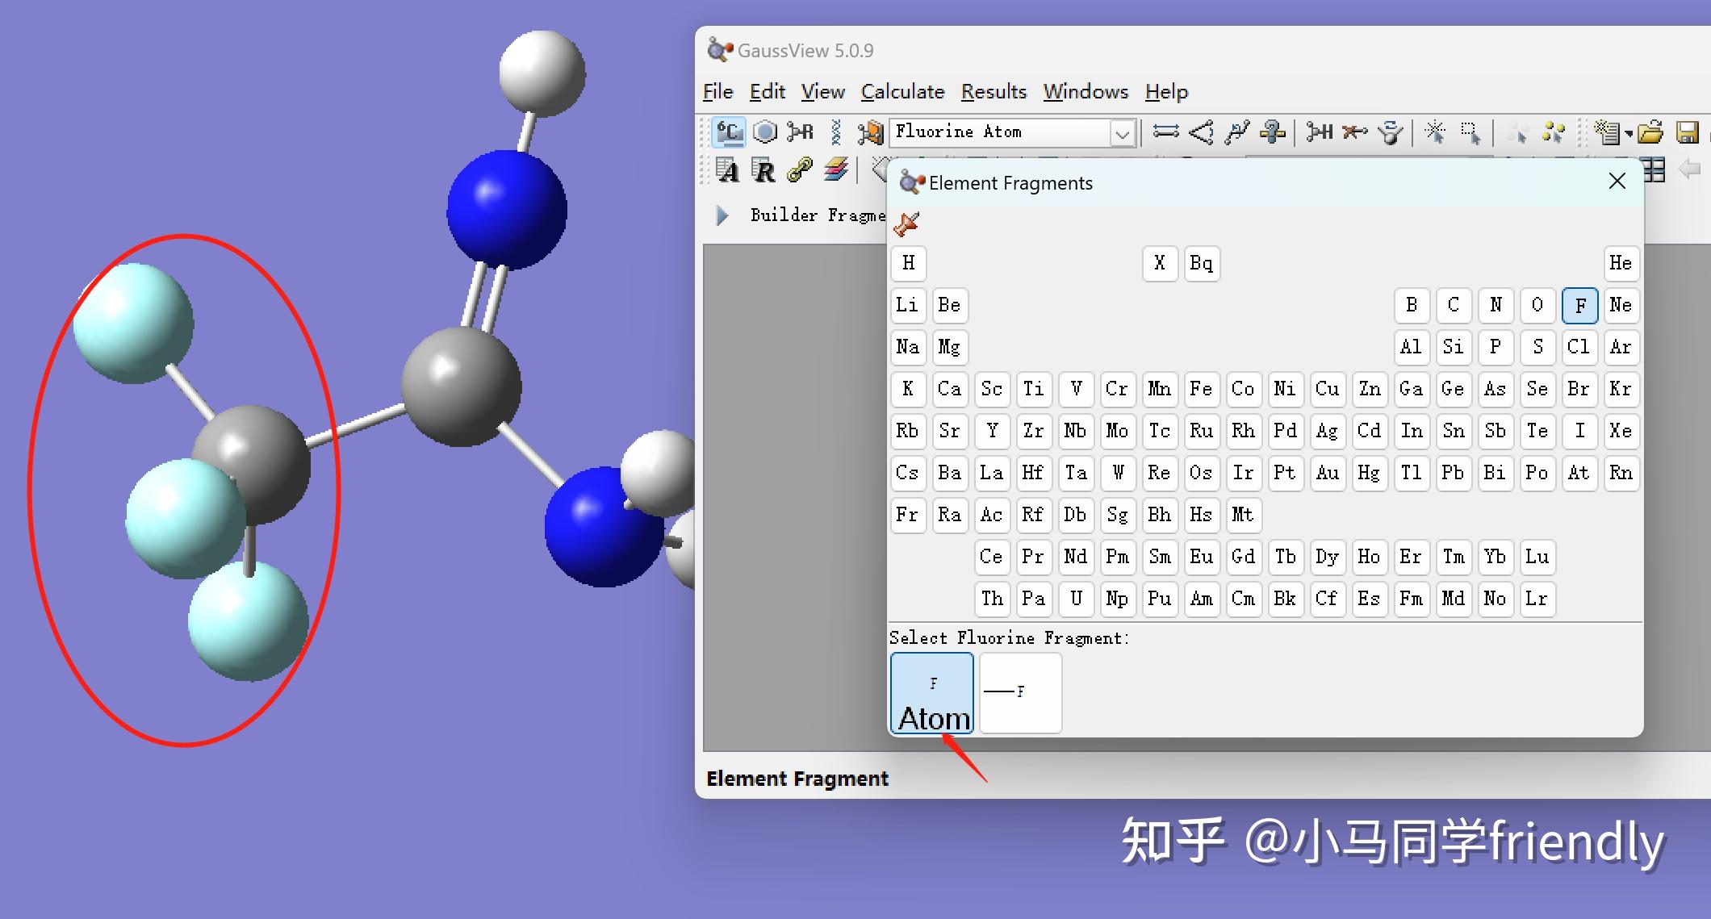Select the C element button
Viewport: 1711px width, 919px height.
coord(1454,305)
